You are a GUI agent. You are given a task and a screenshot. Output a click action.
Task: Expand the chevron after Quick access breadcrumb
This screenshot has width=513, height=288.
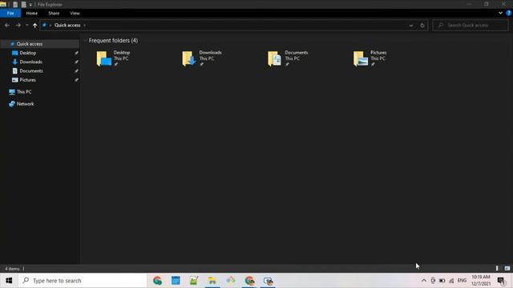[x=85, y=25]
